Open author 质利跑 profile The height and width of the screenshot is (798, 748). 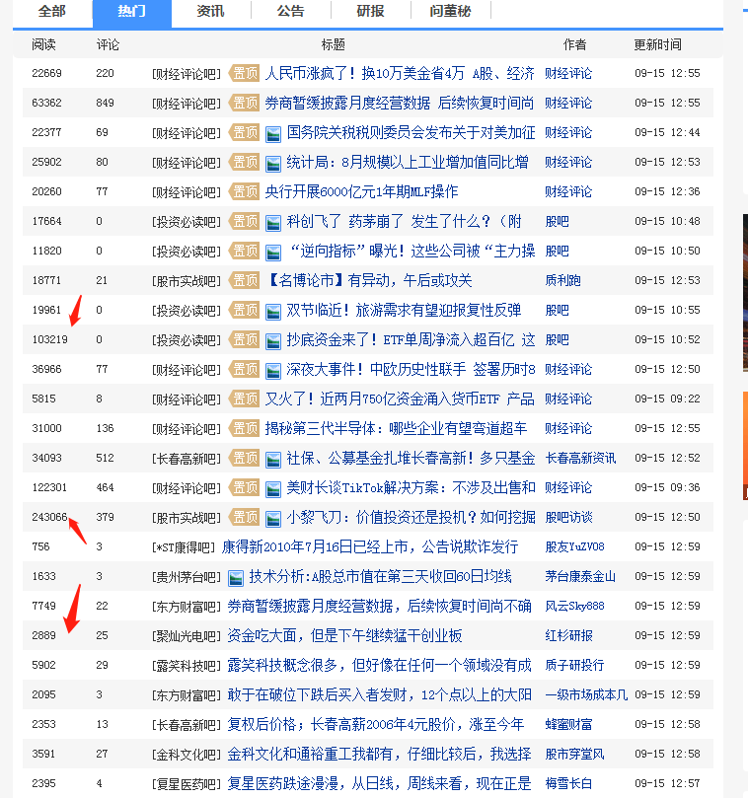[x=562, y=280]
